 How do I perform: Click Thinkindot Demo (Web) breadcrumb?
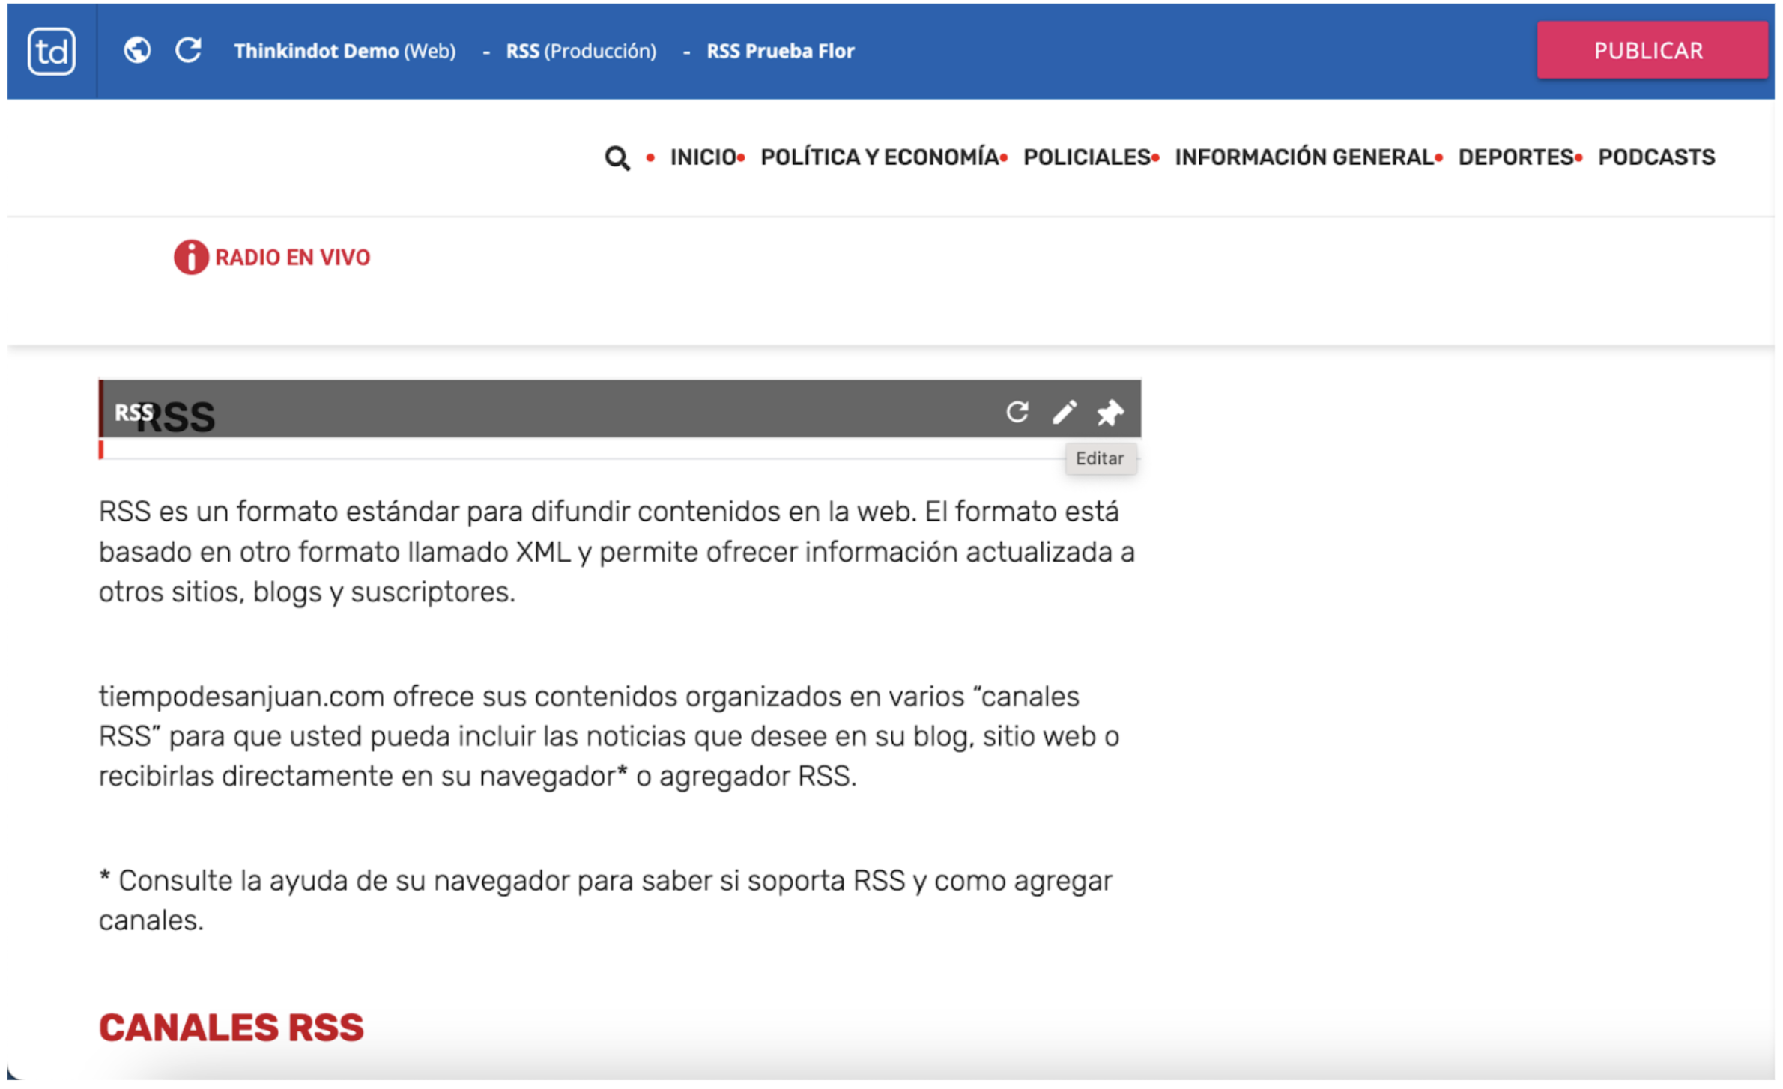click(345, 51)
